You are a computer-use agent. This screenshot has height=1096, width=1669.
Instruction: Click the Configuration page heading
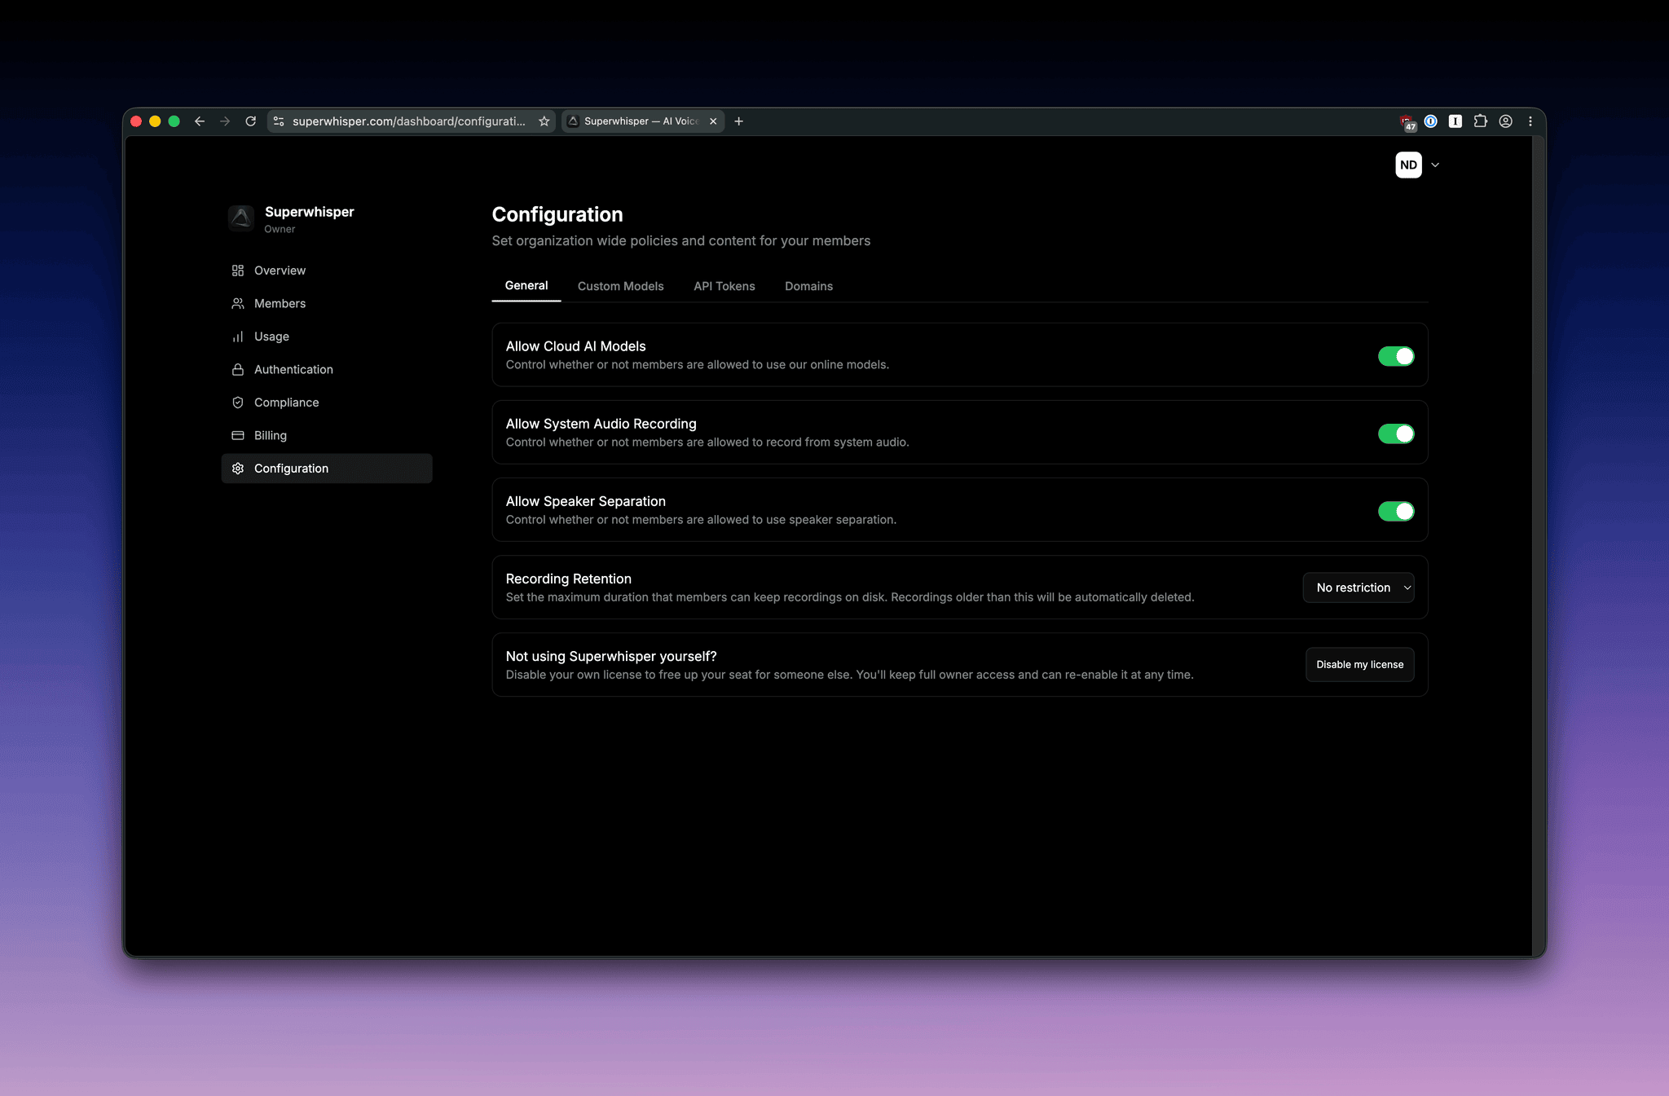(557, 214)
